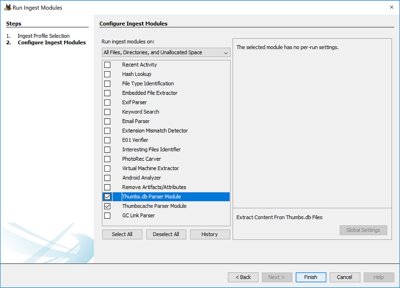Select the 'PhotoRec Carver' module label
The height and width of the screenshot is (288, 400).
(141, 159)
